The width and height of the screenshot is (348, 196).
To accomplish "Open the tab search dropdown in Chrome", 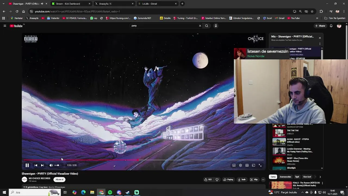I will (4, 4).
